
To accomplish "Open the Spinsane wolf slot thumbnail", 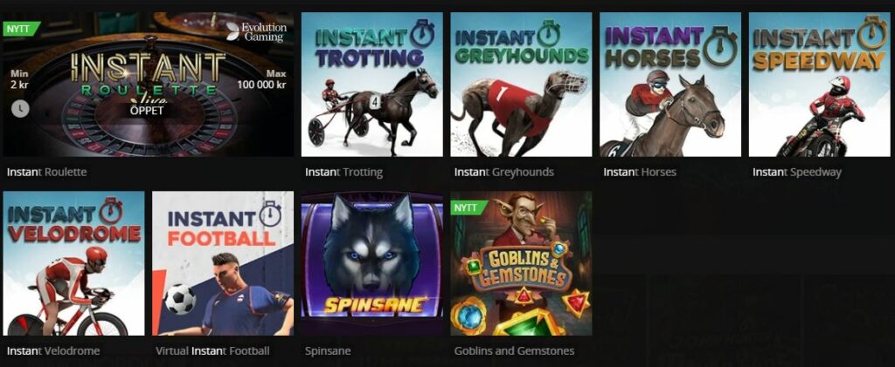I will [372, 263].
